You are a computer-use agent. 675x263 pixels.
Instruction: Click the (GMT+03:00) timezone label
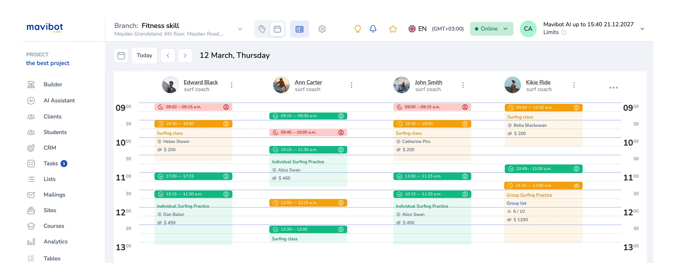(x=448, y=29)
